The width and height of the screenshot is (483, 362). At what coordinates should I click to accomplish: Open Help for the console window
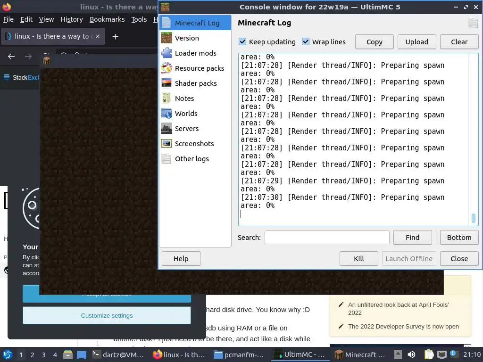click(181, 259)
